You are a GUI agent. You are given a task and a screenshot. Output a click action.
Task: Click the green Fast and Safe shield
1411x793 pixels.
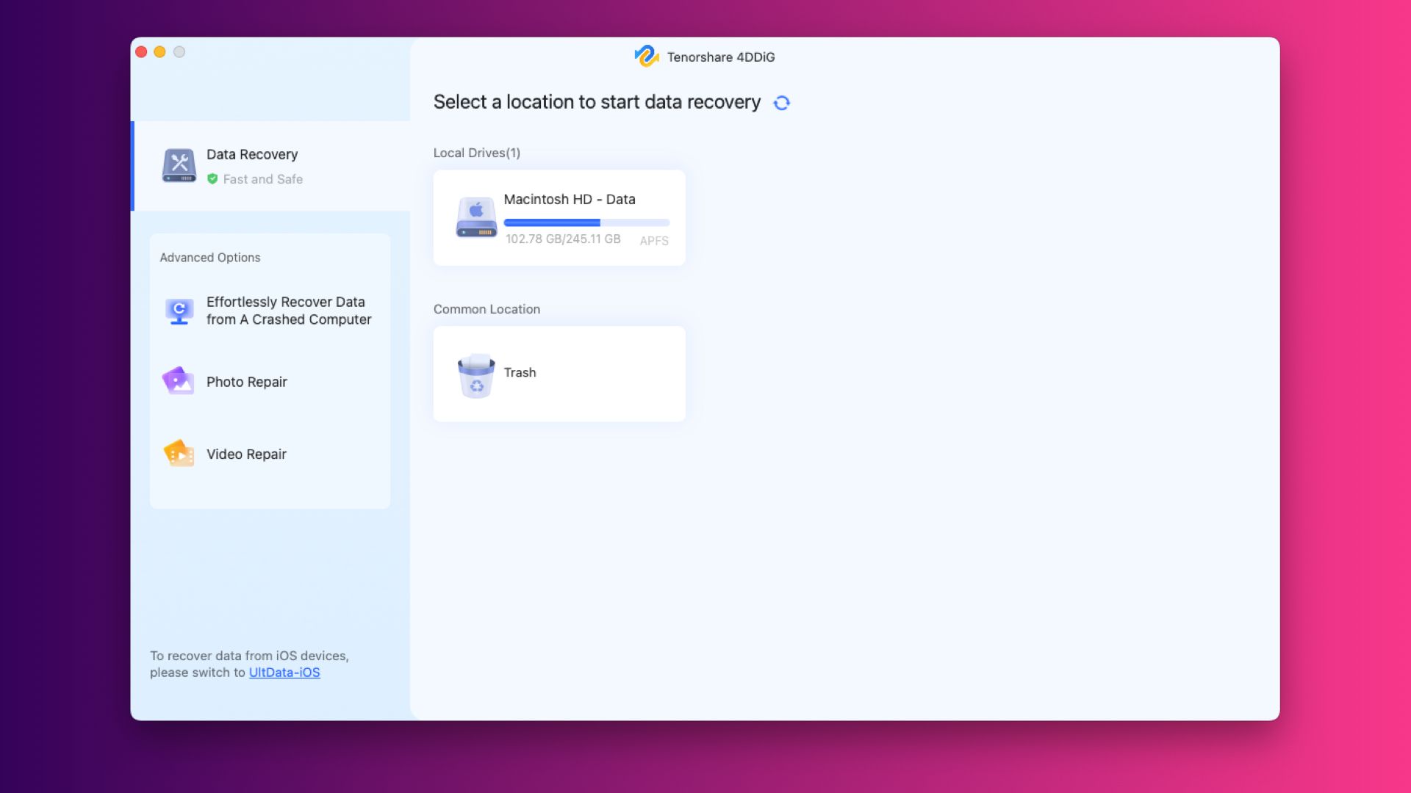tap(212, 179)
